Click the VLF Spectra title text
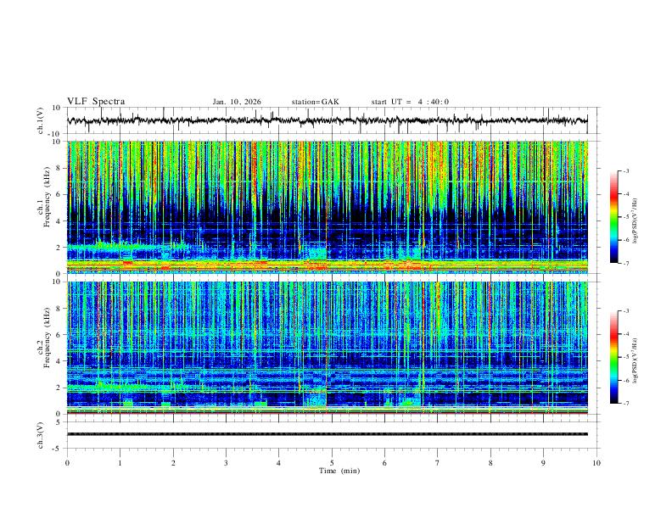This screenshot has width=672, height=519. click(x=96, y=102)
